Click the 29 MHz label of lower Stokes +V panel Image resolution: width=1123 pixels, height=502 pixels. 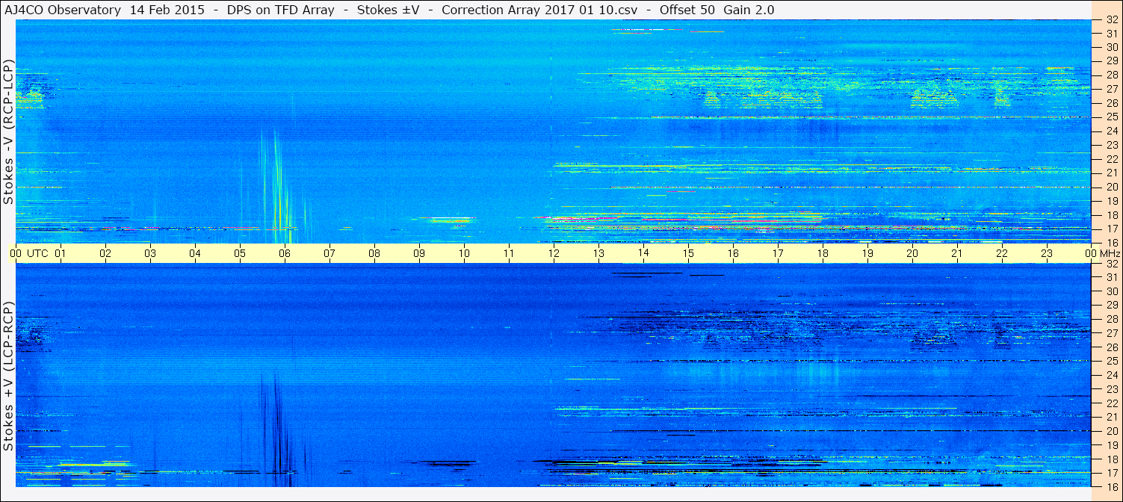pyautogui.click(x=1111, y=306)
